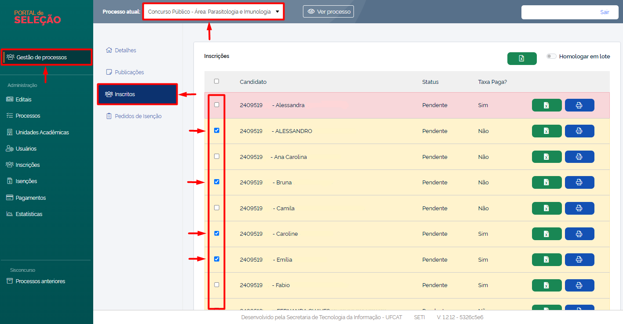
Task: Switch to the Publicações tab
Action: [125, 72]
